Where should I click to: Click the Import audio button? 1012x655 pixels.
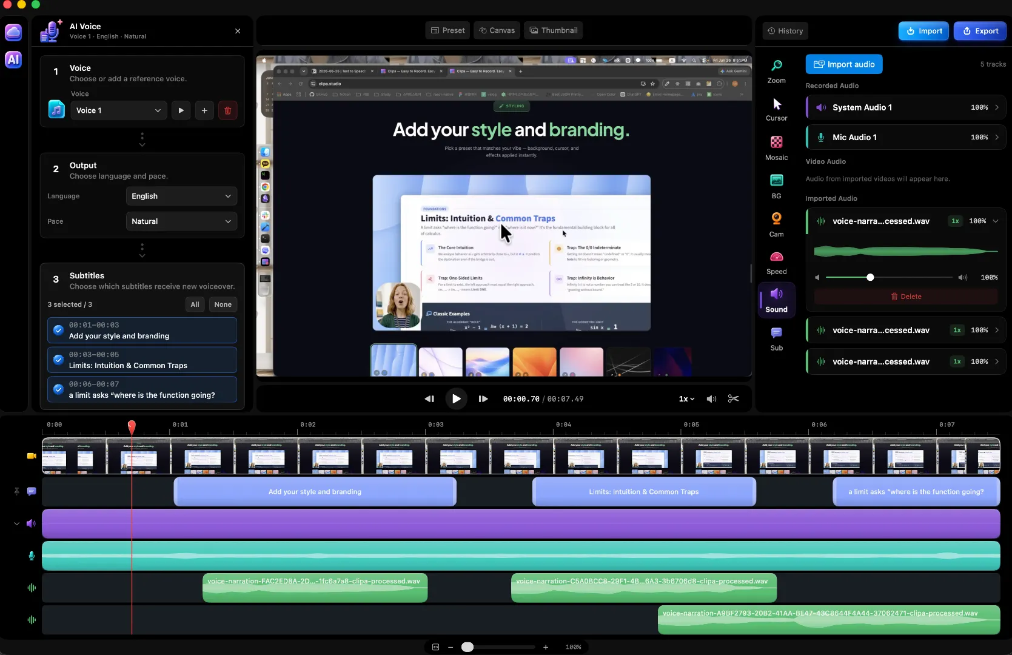pyautogui.click(x=844, y=64)
